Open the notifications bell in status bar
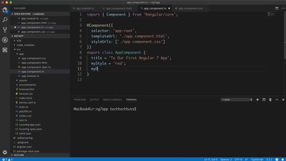286x161 pixels. click(282, 160)
